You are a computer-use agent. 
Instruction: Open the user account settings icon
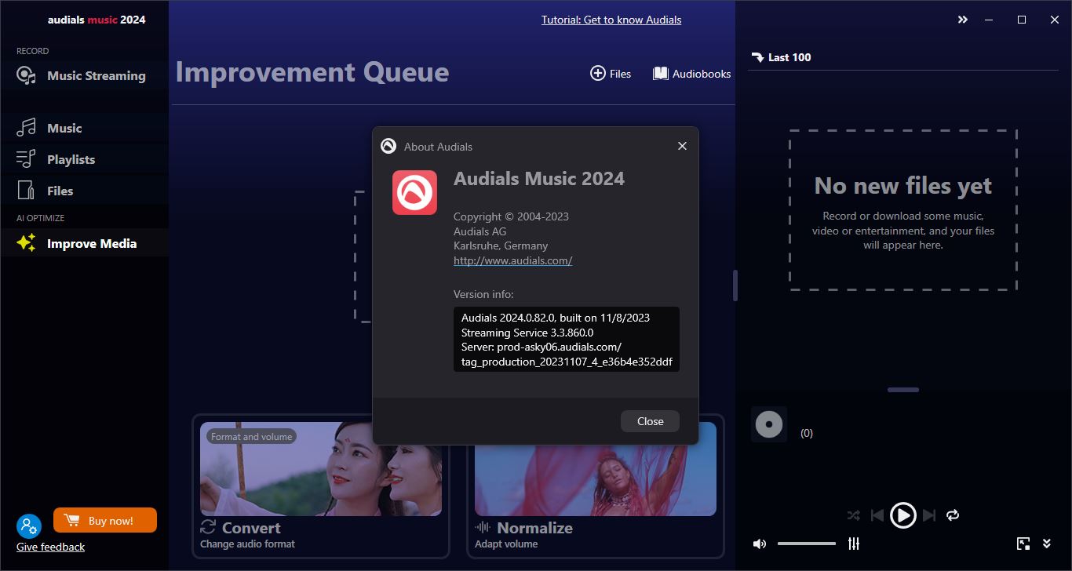click(28, 526)
